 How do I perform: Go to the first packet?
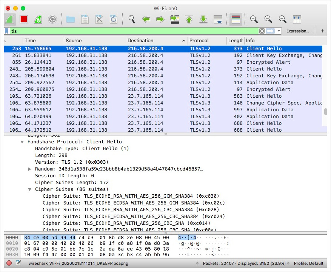point(189,19)
